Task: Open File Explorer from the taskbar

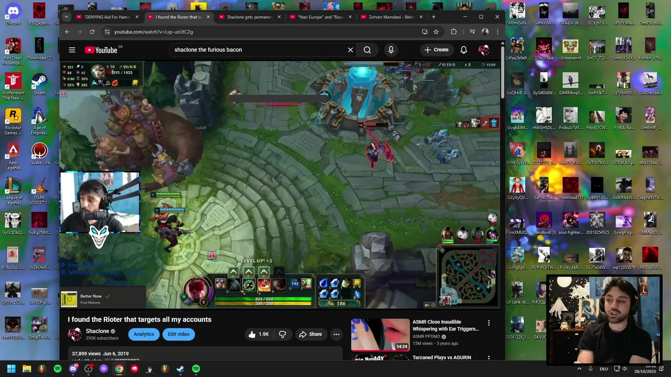Action: click(x=27, y=369)
